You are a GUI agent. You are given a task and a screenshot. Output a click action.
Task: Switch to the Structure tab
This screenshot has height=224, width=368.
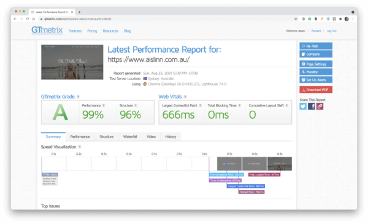(107, 136)
